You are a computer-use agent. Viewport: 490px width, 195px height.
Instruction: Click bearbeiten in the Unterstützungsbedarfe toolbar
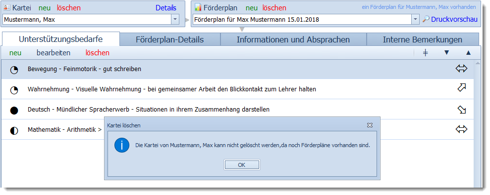pyautogui.click(x=54, y=53)
